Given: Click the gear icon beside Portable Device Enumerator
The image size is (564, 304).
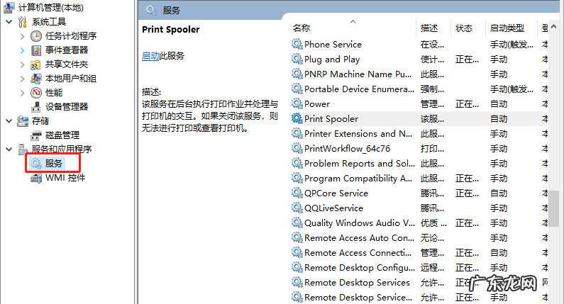Looking at the screenshot, I should click(x=297, y=89).
